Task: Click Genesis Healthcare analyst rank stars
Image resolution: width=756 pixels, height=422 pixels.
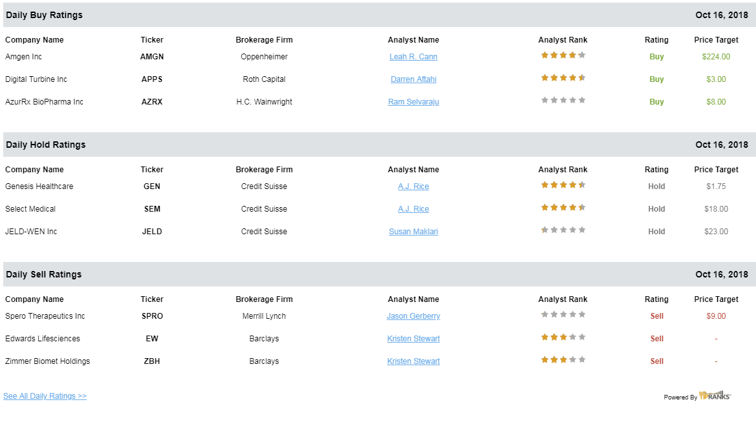Action: [x=563, y=185]
